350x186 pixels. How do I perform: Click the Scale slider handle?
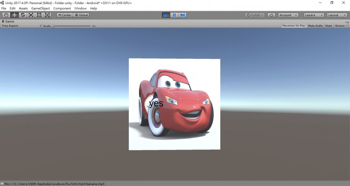coord(53,26)
